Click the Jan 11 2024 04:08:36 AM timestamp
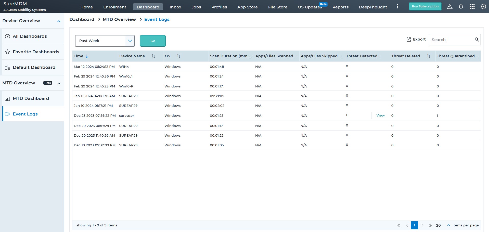 click(94, 96)
